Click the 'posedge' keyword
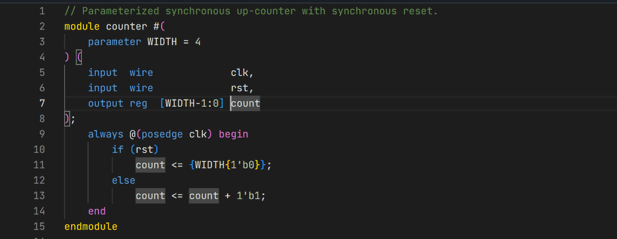This screenshot has height=239, width=617. click(x=162, y=134)
